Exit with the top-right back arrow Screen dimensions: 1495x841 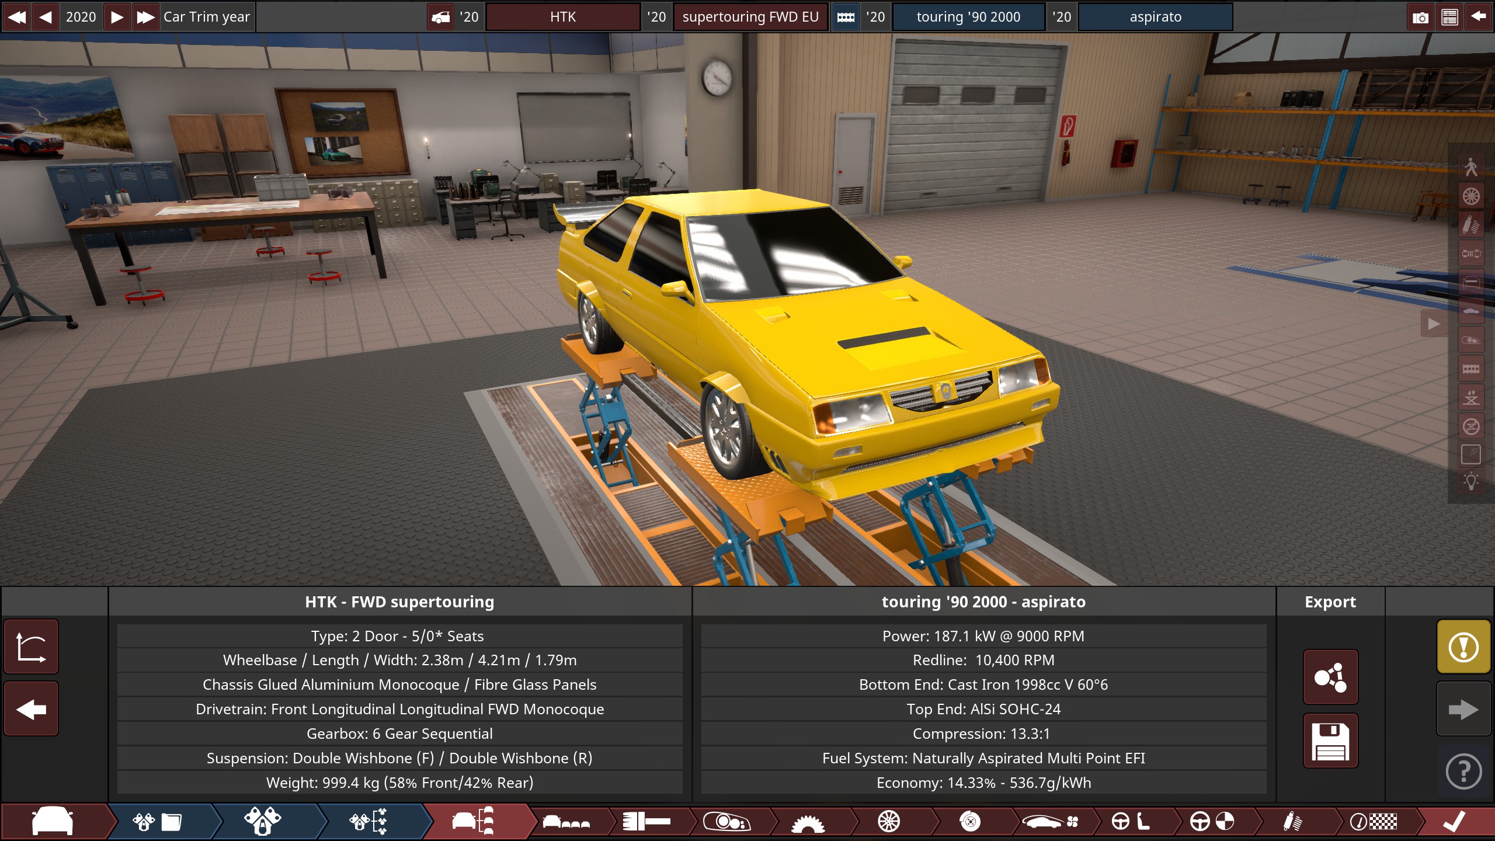click(1479, 17)
